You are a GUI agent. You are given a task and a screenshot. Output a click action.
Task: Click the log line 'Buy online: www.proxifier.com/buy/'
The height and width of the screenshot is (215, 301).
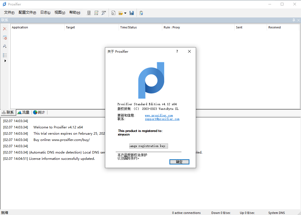(61, 140)
